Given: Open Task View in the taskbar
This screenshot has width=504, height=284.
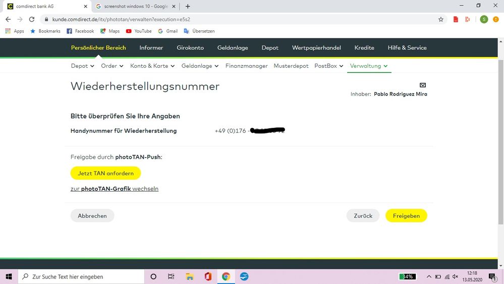Looking at the screenshot, I should (x=171, y=276).
